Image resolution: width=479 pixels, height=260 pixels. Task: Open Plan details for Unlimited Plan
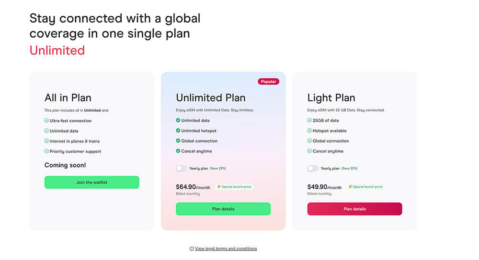[x=223, y=209]
